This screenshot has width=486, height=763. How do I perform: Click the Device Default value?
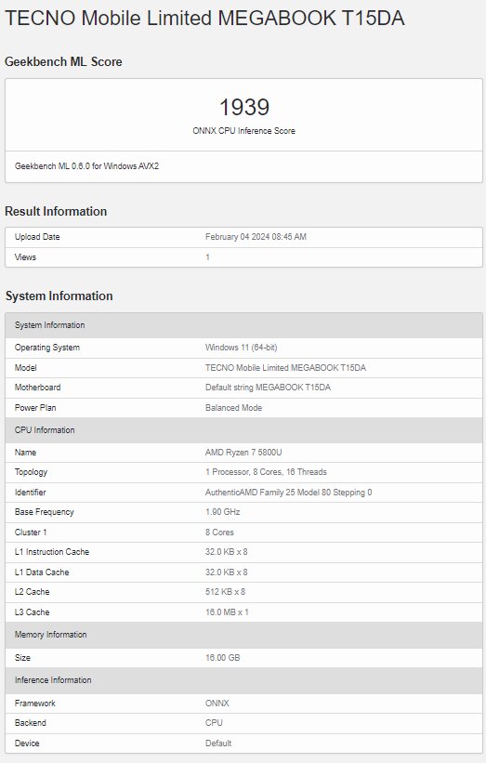218,743
